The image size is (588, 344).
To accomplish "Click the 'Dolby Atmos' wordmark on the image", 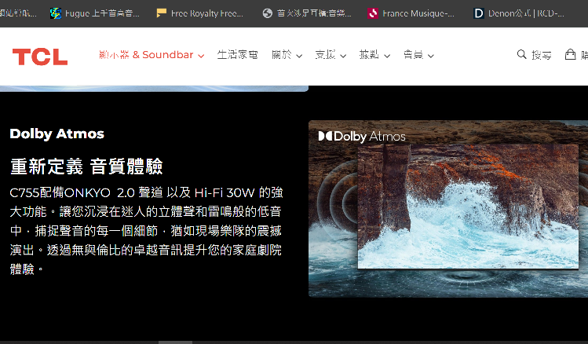I will coord(370,136).
